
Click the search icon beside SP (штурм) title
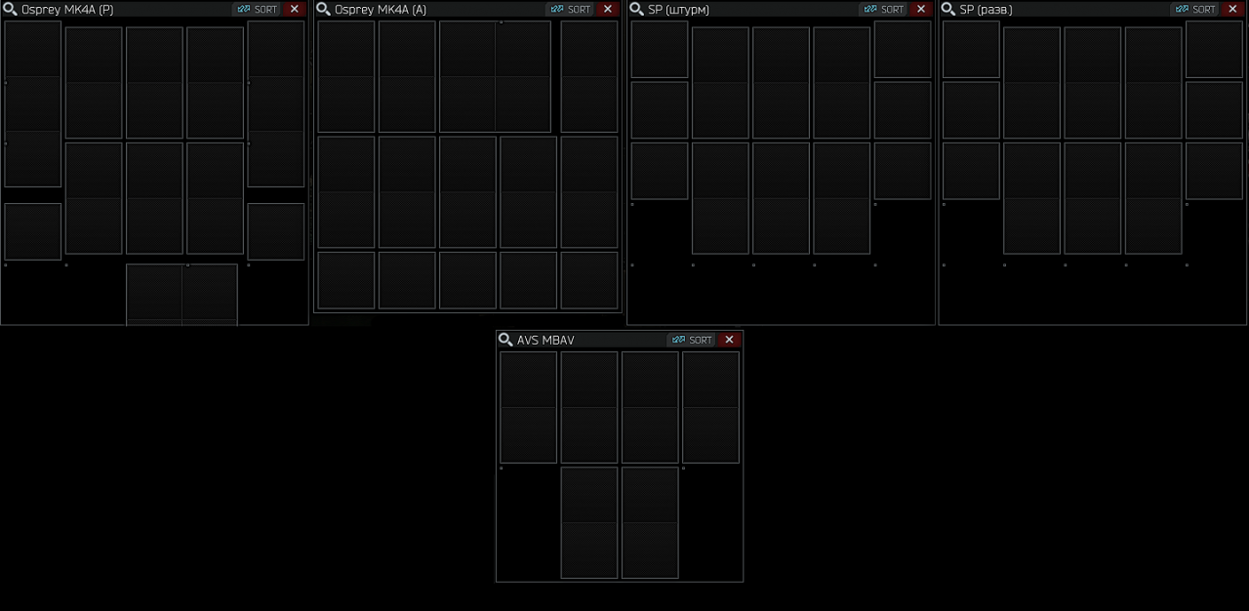coord(637,9)
